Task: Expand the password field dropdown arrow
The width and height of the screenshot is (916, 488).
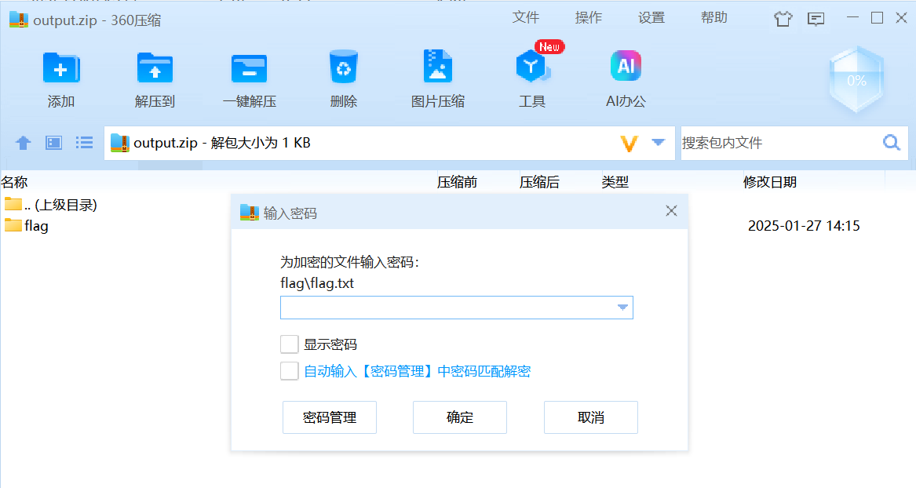Action: click(622, 308)
